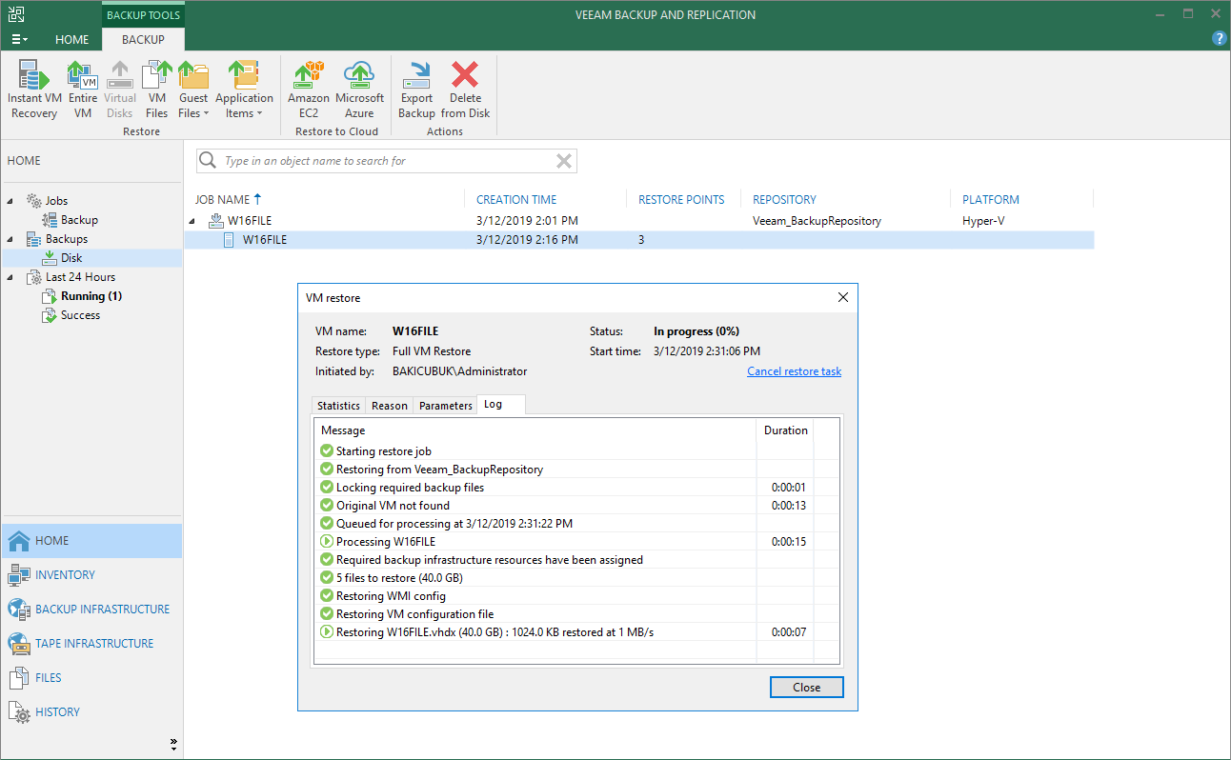
Task: Click the search magnifier icon
Action: coord(209,161)
